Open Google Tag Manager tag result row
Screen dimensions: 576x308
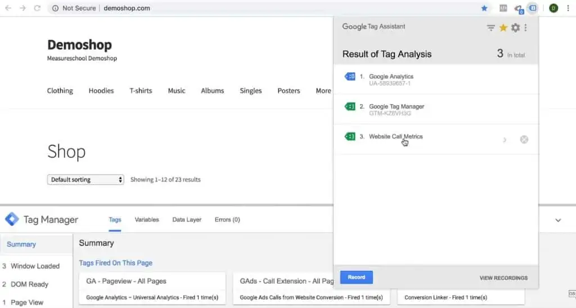pos(436,109)
